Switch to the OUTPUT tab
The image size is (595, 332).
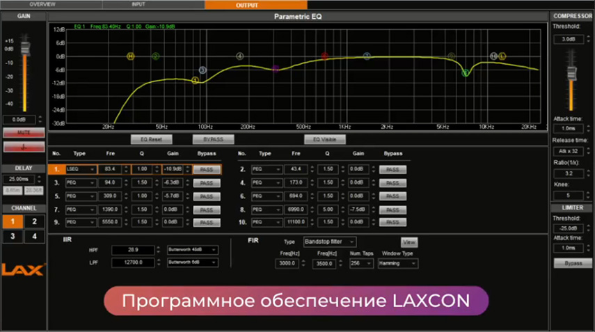(x=256, y=5)
